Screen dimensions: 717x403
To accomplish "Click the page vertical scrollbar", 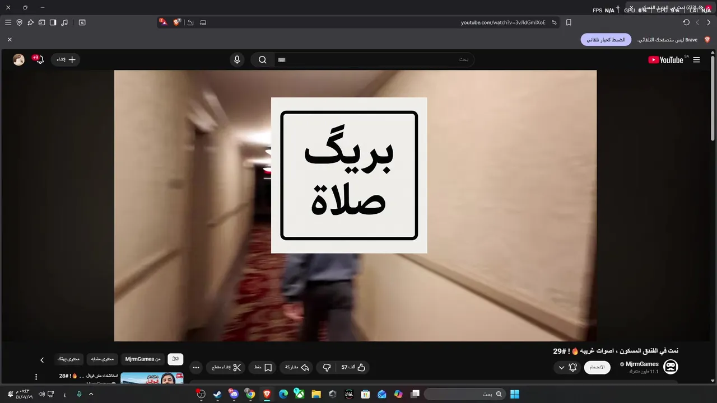I will pos(713,98).
